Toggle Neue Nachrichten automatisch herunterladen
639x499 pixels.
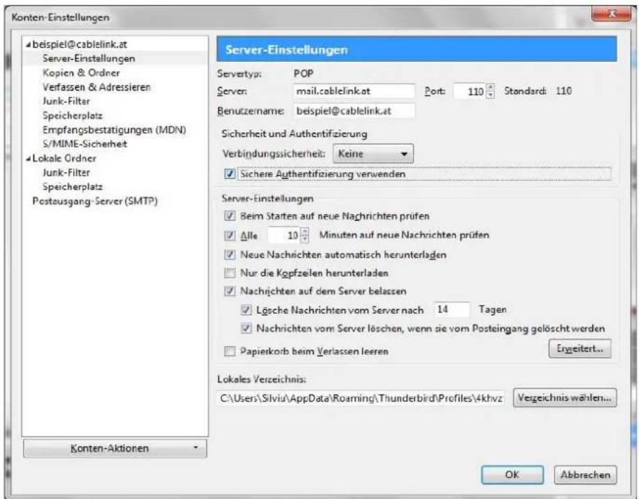(230, 255)
